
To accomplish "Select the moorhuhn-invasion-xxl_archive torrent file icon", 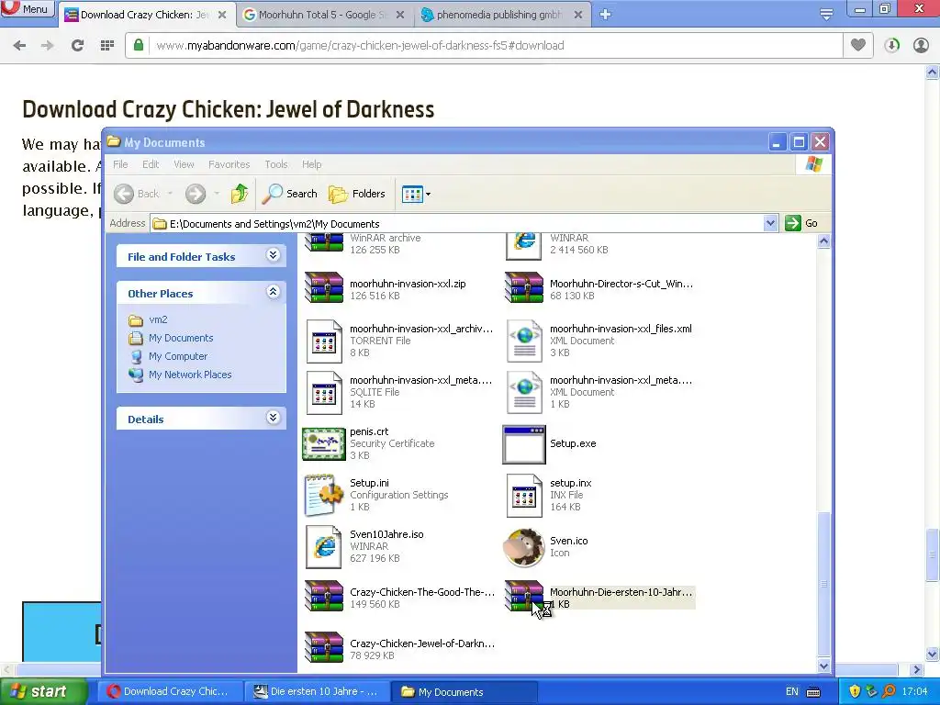I will (x=324, y=341).
